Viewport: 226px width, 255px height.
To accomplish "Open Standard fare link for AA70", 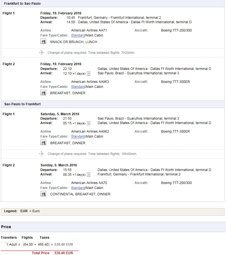I will click(78, 188).
